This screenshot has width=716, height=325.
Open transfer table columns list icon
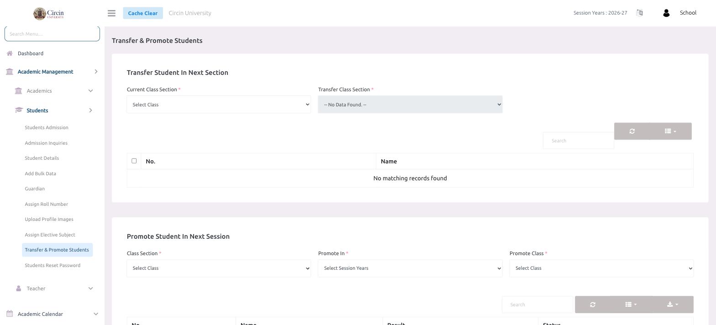[x=670, y=131]
